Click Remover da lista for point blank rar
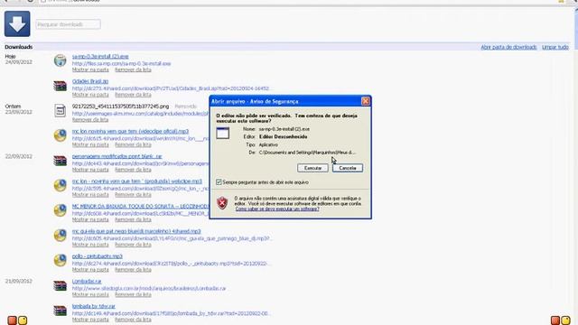578x325 pixels. click(x=133, y=170)
